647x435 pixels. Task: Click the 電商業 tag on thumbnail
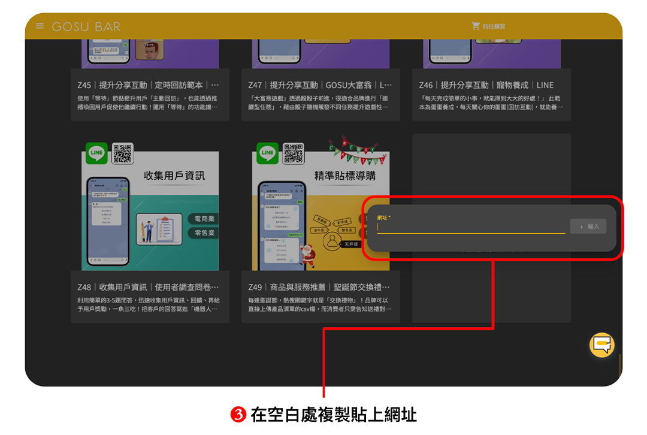pos(204,219)
